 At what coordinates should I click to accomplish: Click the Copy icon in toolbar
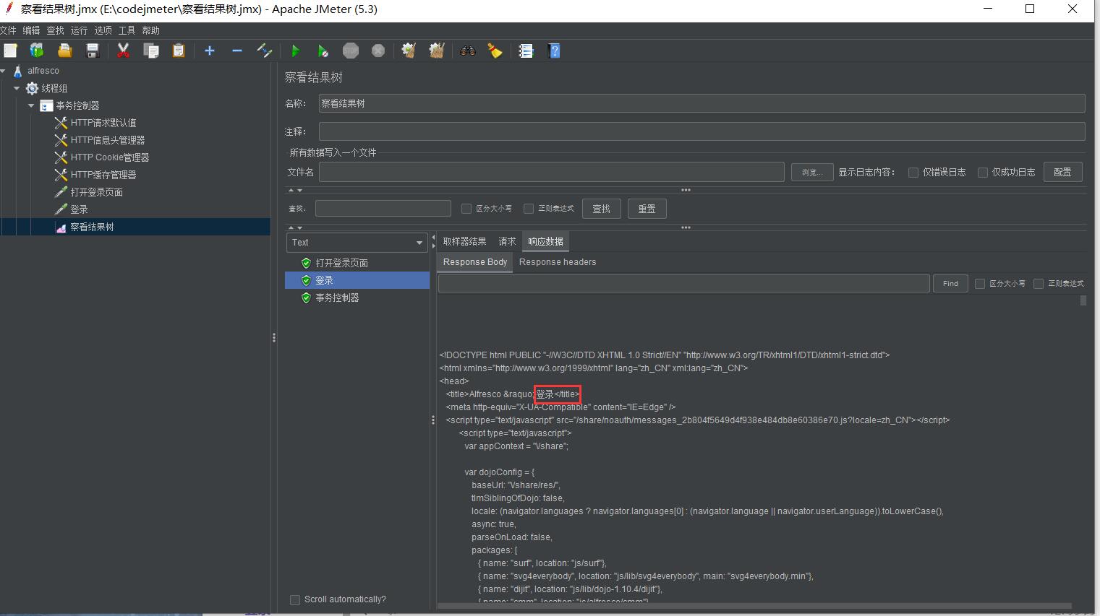[x=151, y=51]
